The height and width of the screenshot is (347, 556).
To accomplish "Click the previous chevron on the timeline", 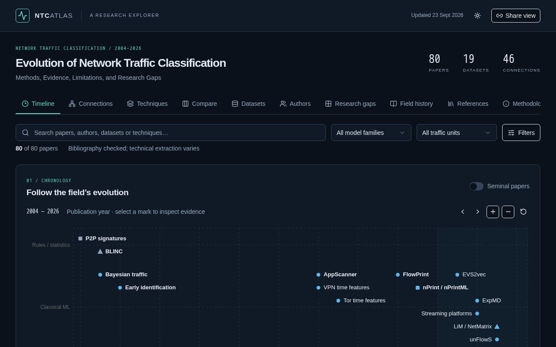I will (x=463, y=212).
